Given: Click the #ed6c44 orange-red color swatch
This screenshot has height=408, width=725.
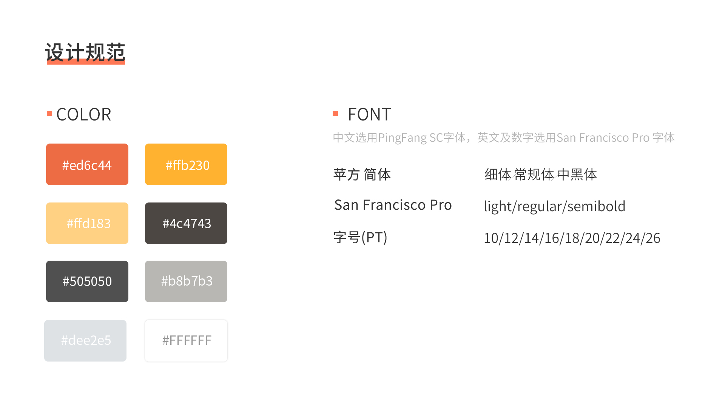Looking at the screenshot, I should (87, 164).
